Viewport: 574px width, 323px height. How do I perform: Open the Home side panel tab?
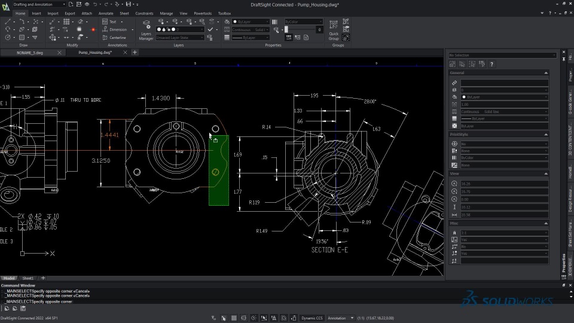pos(570,57)
